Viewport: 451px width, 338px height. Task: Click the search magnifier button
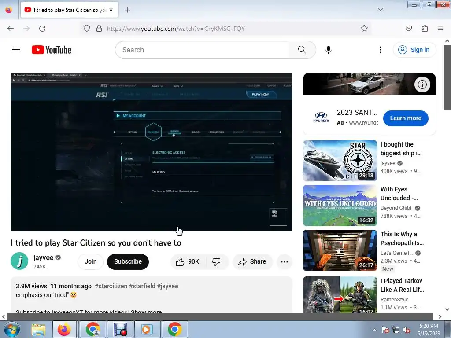tap(302, 50)
